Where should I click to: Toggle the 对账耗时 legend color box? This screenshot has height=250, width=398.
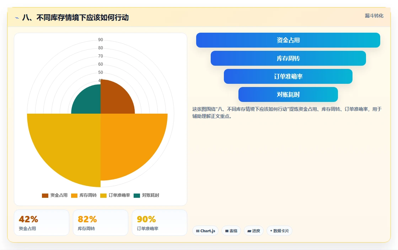137,195
